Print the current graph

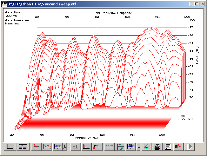coord(157,147)
